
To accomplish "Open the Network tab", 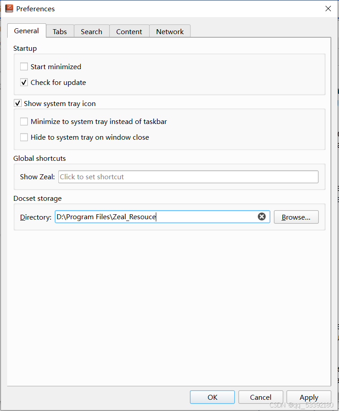I will tap(170, 31).
